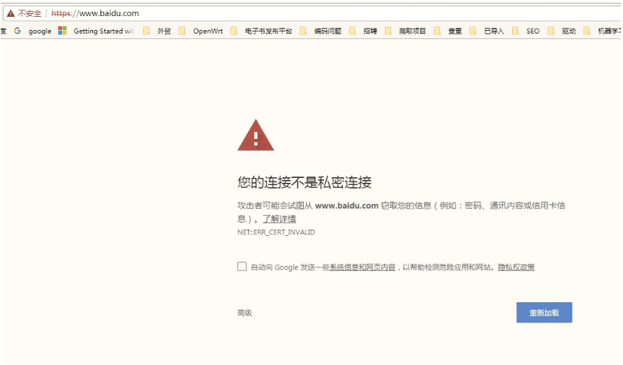Click the 重新加载 reload button
This screenshot has height=365, width=623.
tap(544, 313)
